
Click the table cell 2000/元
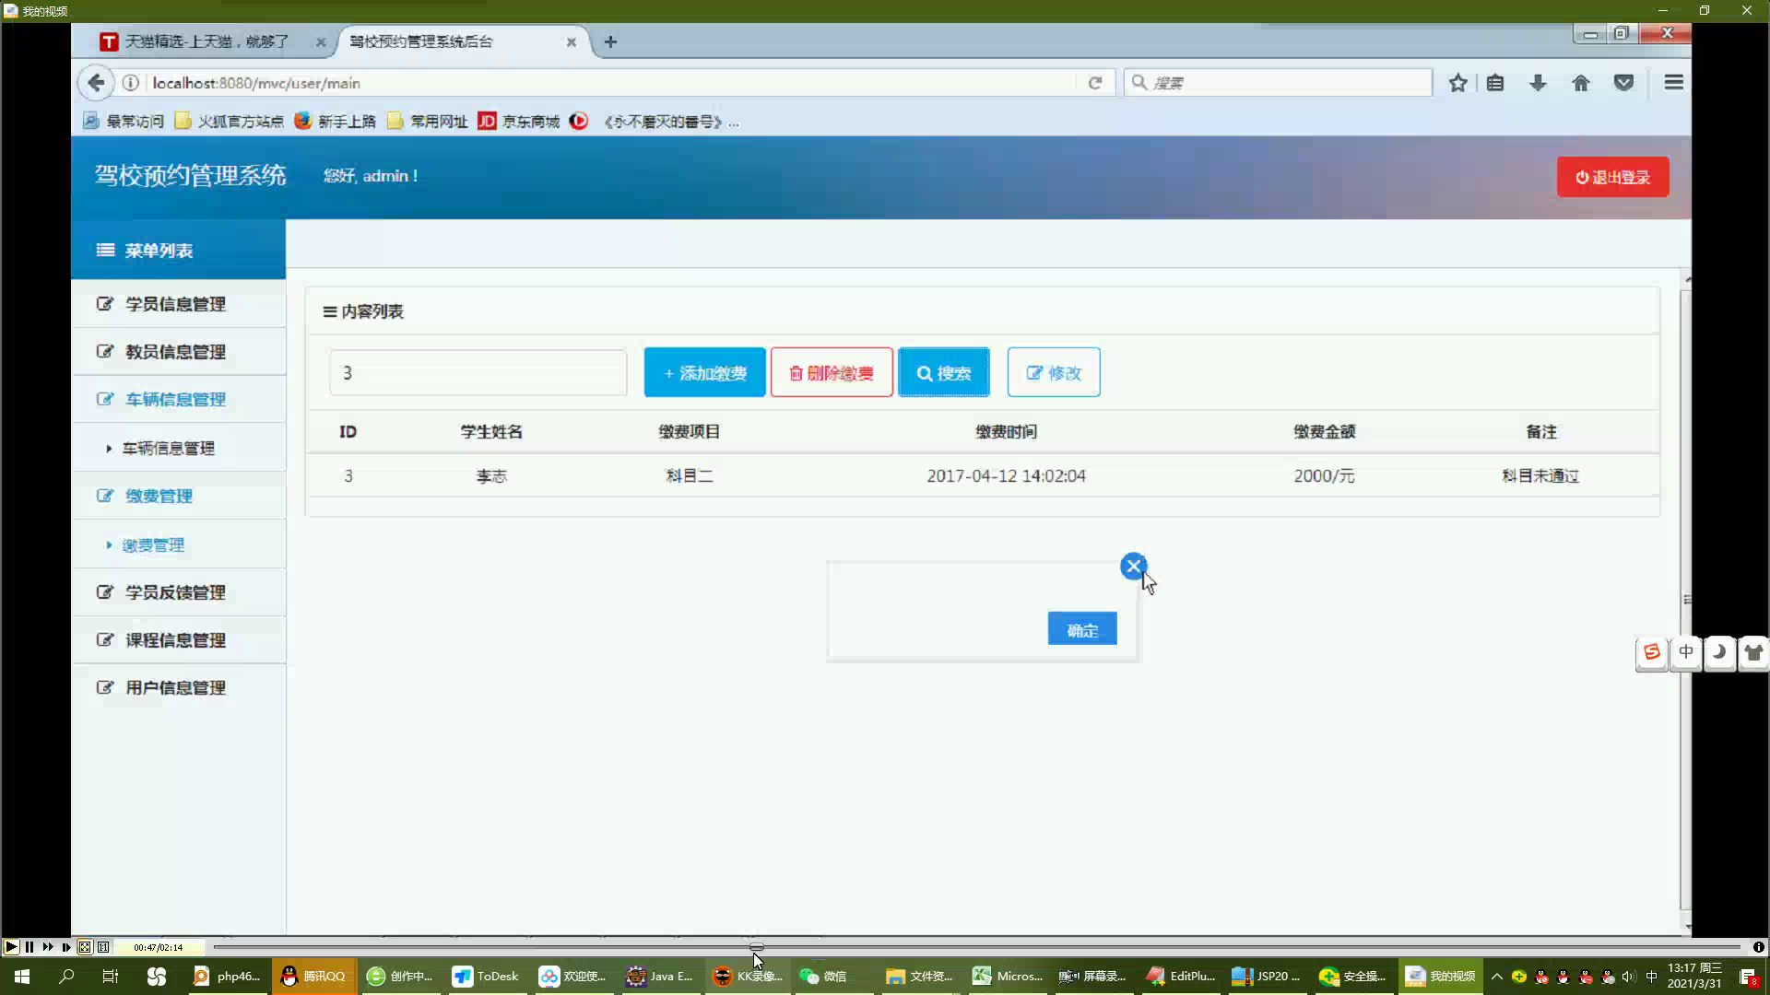[1324, 476]
